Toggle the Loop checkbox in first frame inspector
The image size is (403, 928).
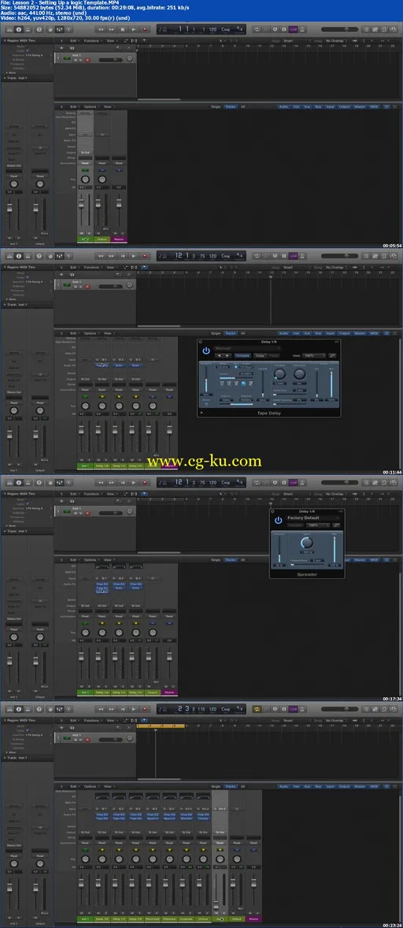point(28,50)
